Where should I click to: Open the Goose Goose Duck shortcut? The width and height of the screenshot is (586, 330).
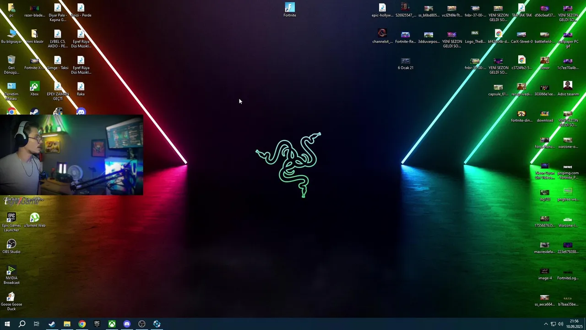[x=11, y=302]
